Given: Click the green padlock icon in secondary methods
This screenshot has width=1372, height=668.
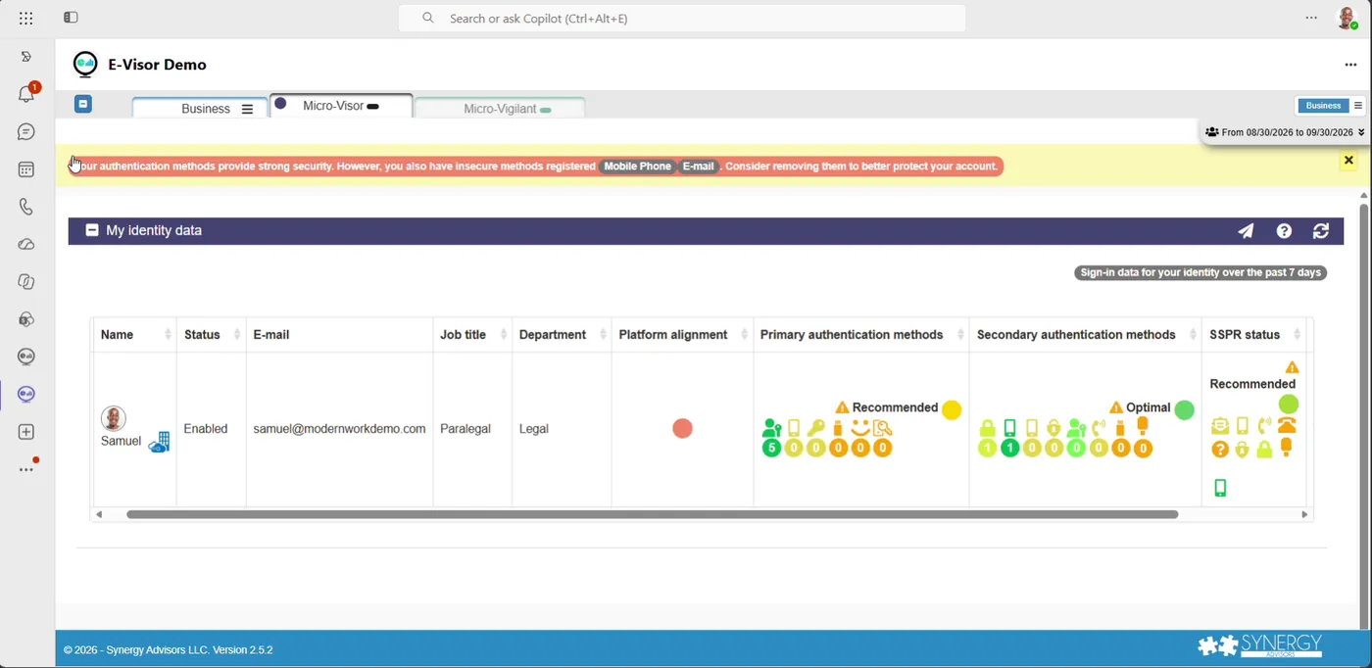Looking at the screenshot, I should click(988, 428).
